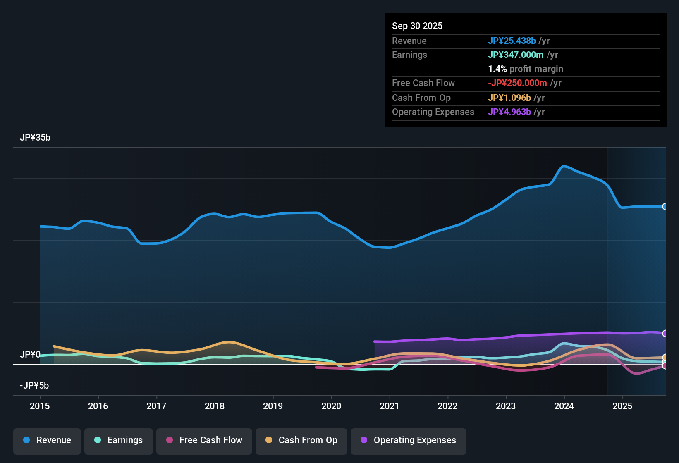Click the Operating Expenses endpoint circle marker
The width and height of the screenshot is (679, 463).
point(665,333)
